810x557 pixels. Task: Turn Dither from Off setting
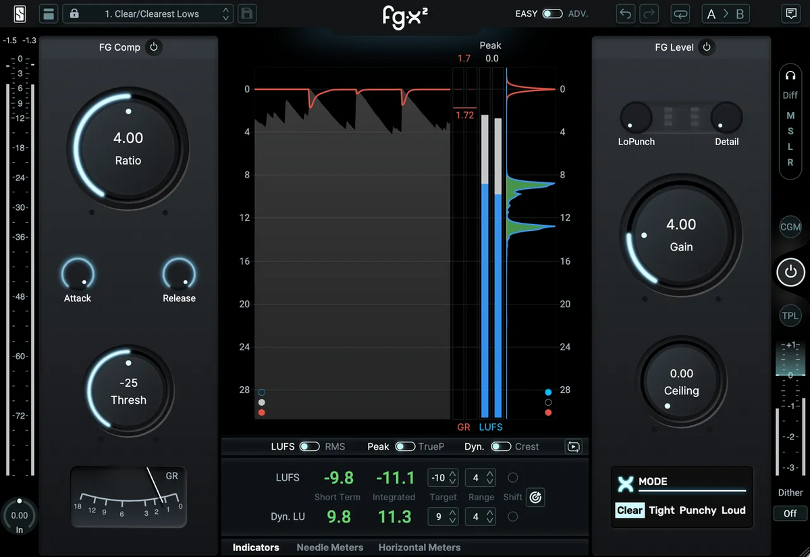pos(789,513)
